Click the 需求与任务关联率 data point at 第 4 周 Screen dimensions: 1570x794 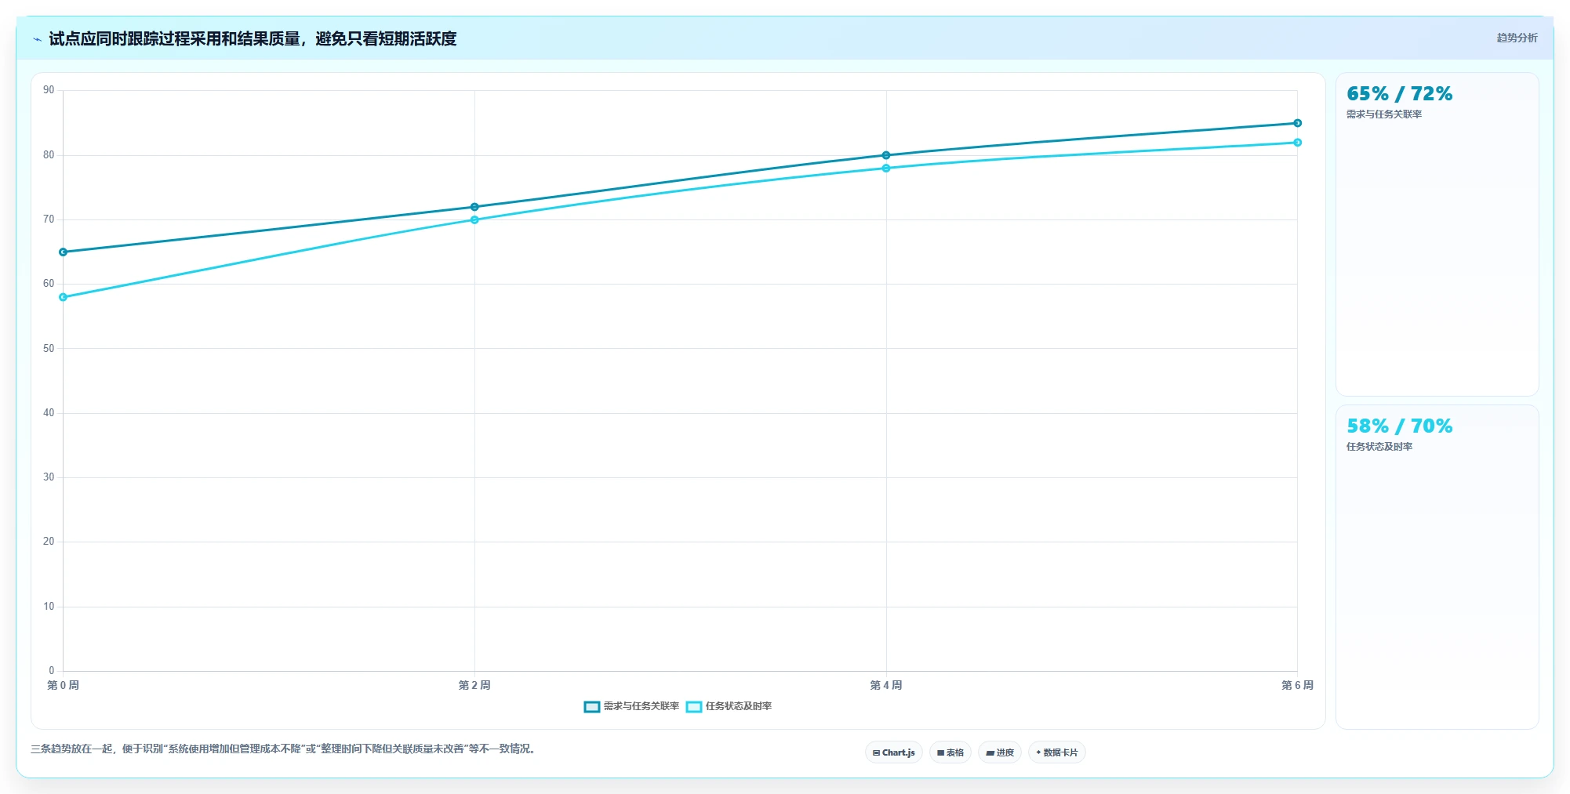click(886, 155)
